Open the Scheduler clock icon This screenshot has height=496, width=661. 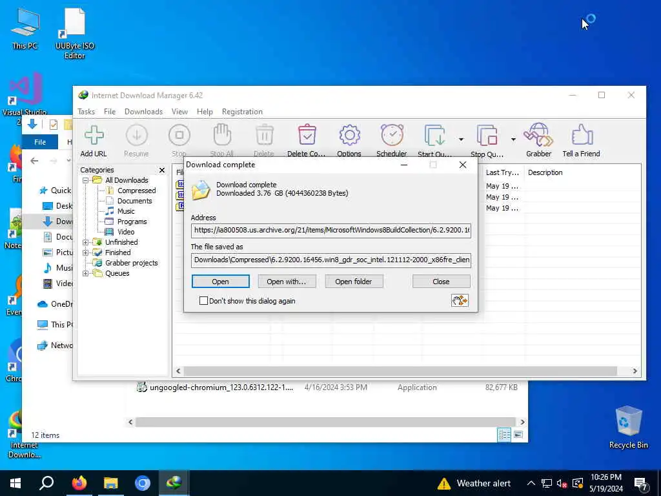click(392, 135)
